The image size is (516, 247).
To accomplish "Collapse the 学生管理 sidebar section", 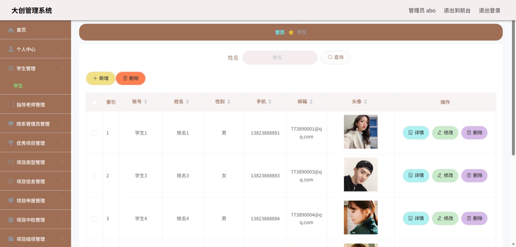I will pyautogui.click(x=63, y=68).
